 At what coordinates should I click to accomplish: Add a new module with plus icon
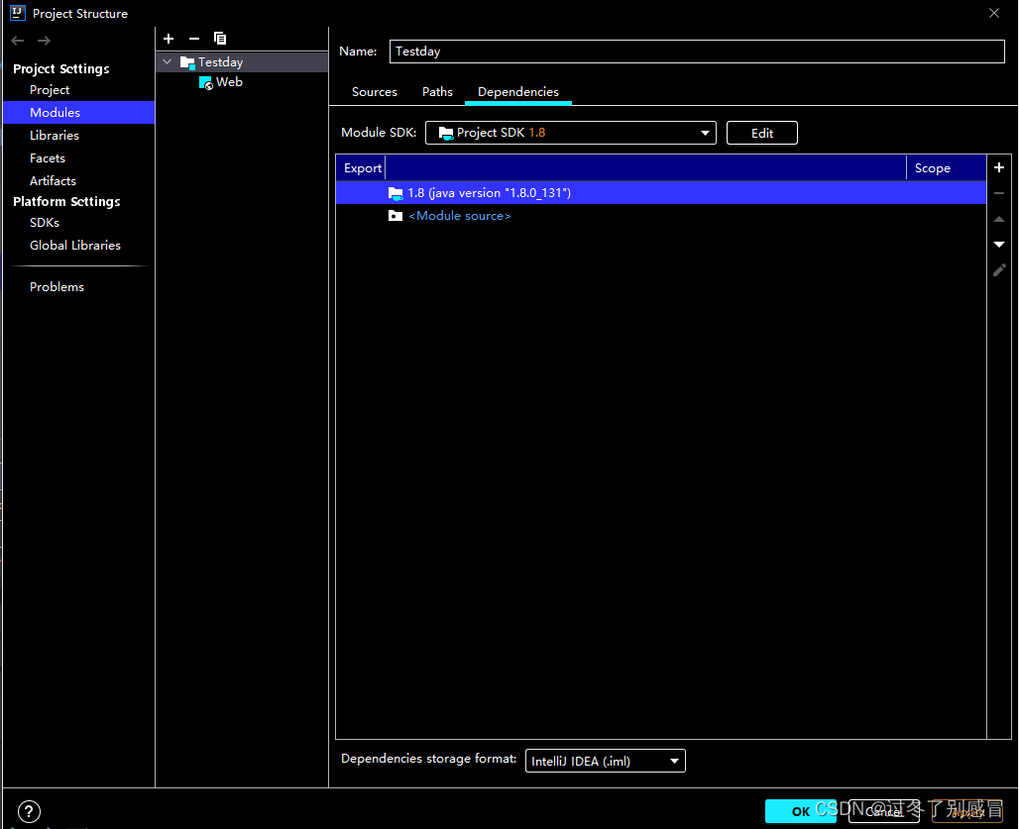pos(169,39)
